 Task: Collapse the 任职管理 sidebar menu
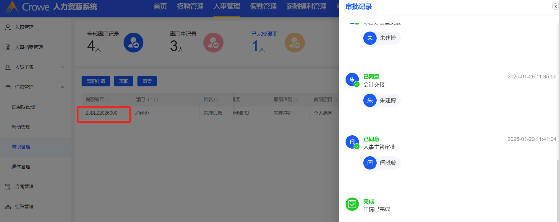point(62,87)
